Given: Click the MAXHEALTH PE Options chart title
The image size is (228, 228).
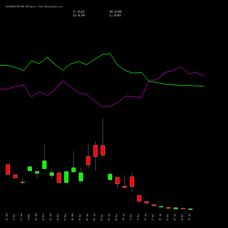Looking at the screenshot, I should 34,7.
